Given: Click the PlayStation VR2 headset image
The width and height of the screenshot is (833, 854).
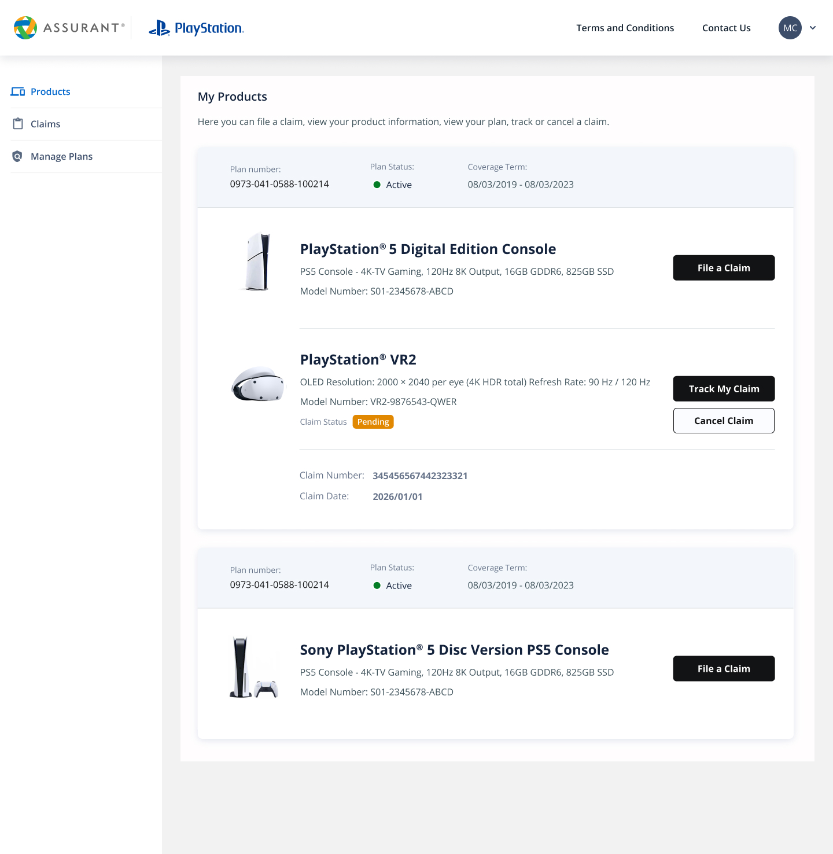Looking at the screenshot, I should pyautogui.click(x=258, y=384).
